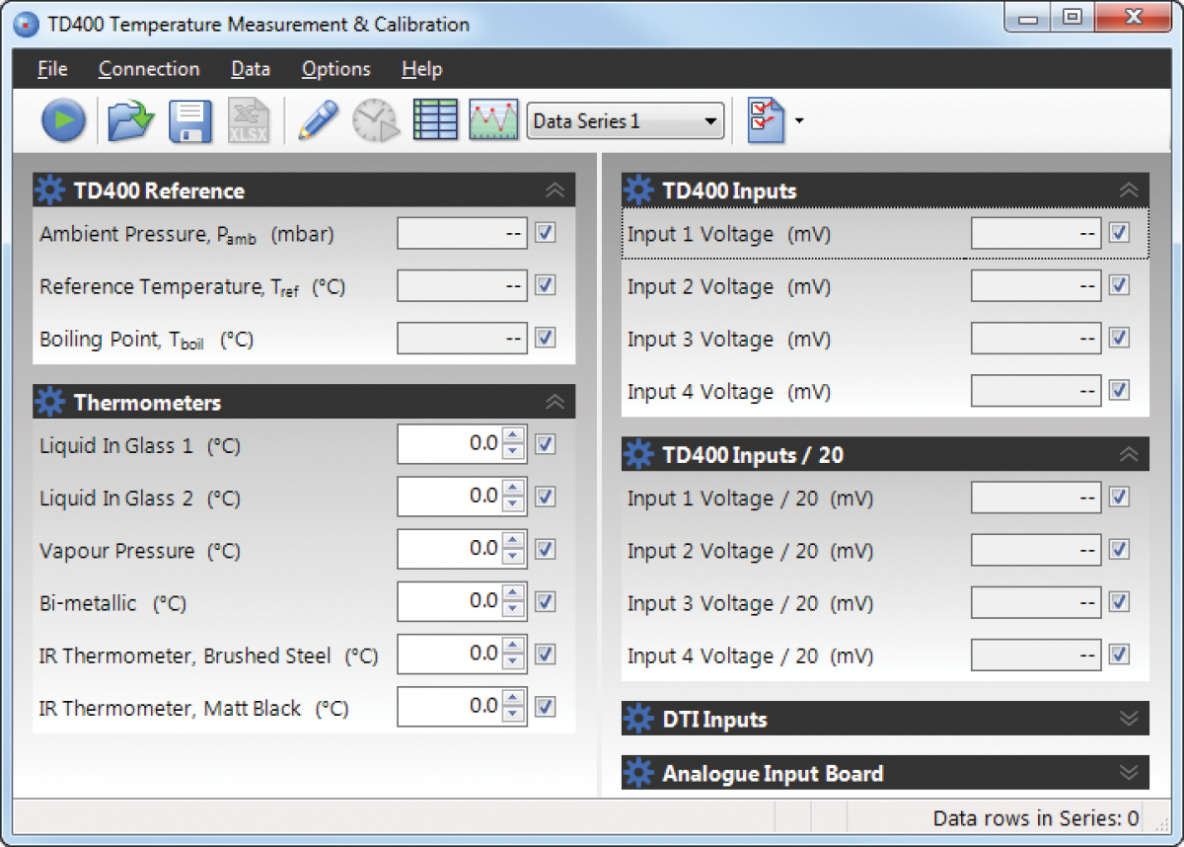Image resolution: width=1184 pixels, height=847 pixels.
Task: Expand the Analogue Input Board panel
Action: click(1130, 773)
